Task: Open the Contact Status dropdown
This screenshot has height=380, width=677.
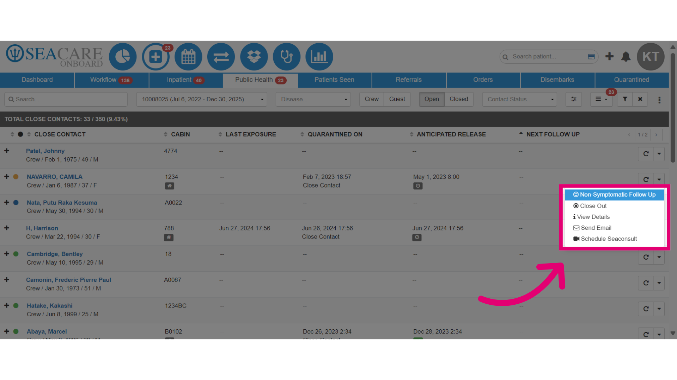Action: point(519,99)
